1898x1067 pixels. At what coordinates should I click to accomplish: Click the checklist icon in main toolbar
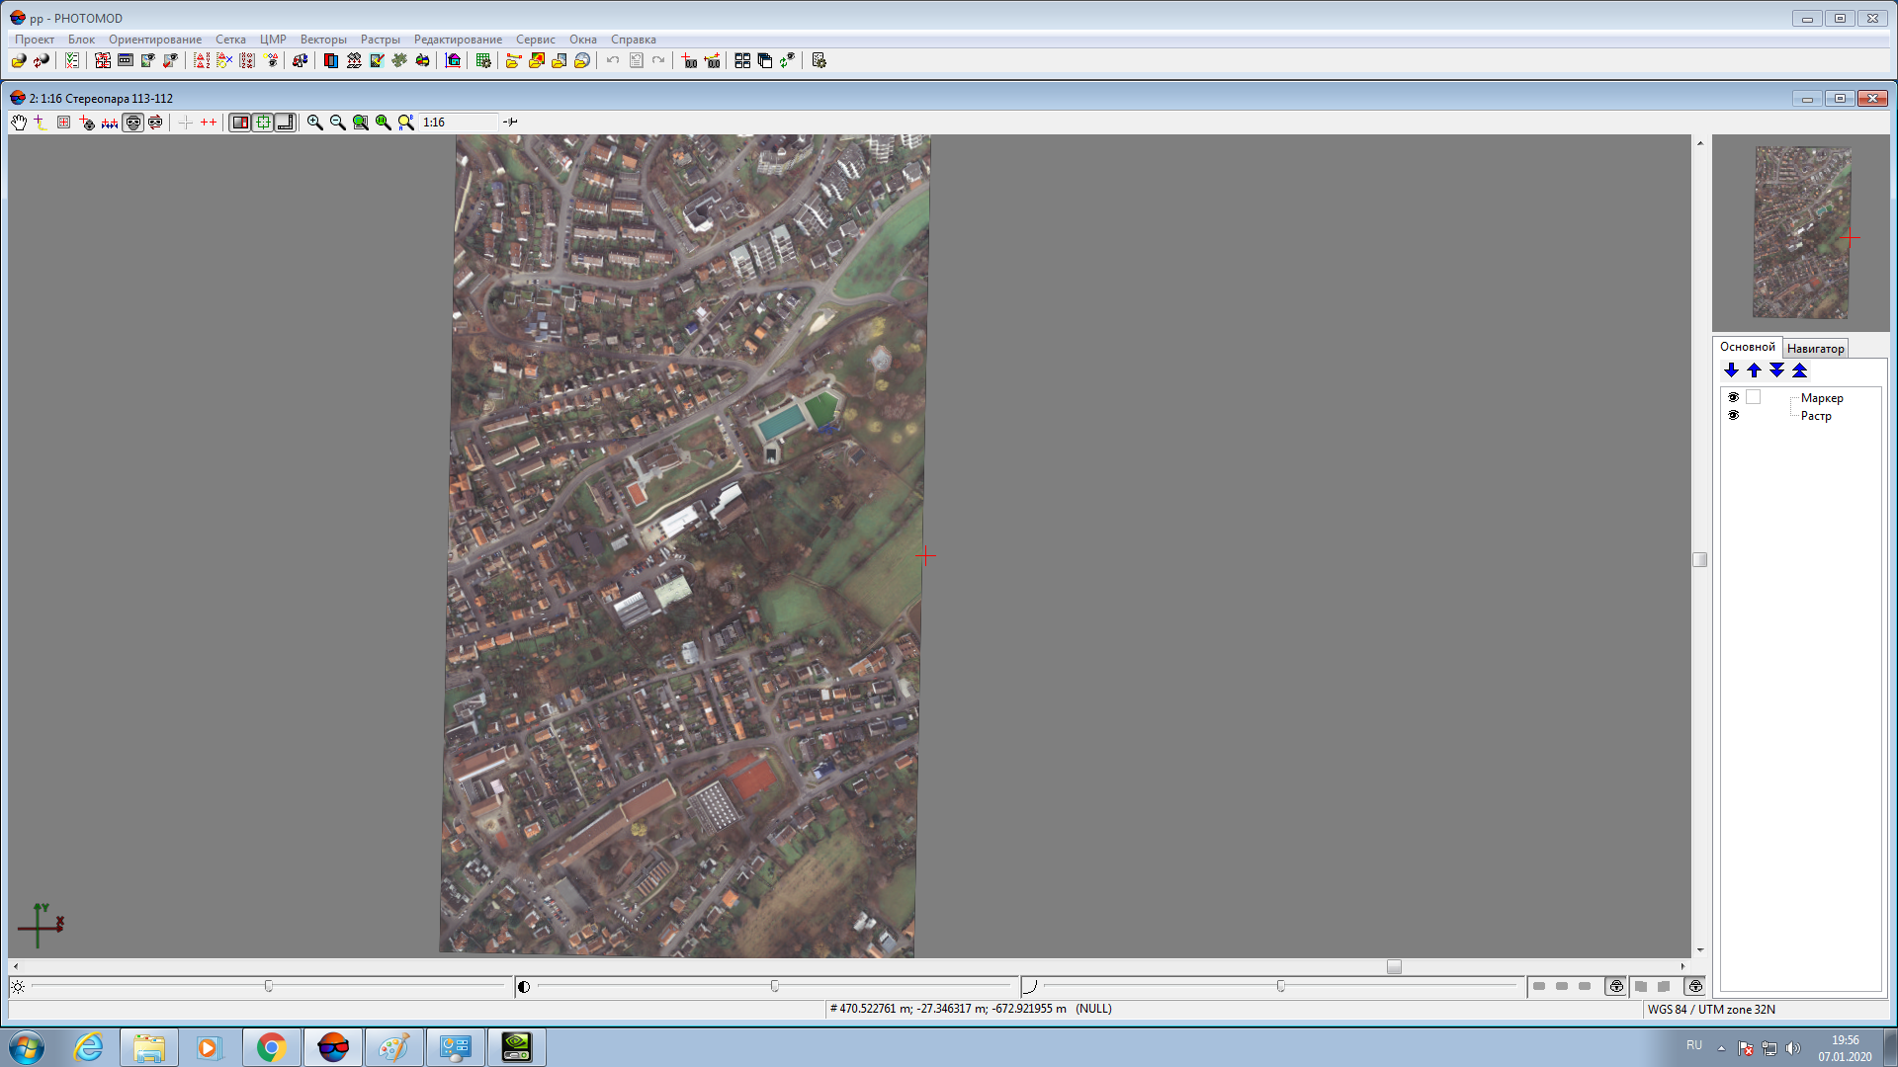[72, 61]
